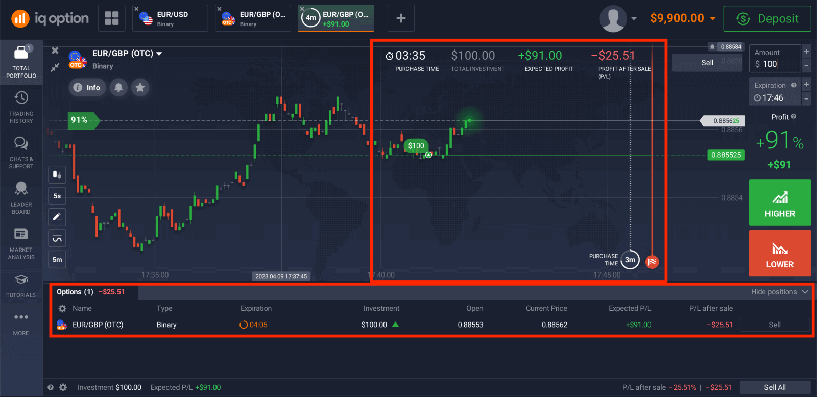Screen dimensions: 817x397
Task: Click the Open price 0.88553 cell
Action: (x=470, y=325)
